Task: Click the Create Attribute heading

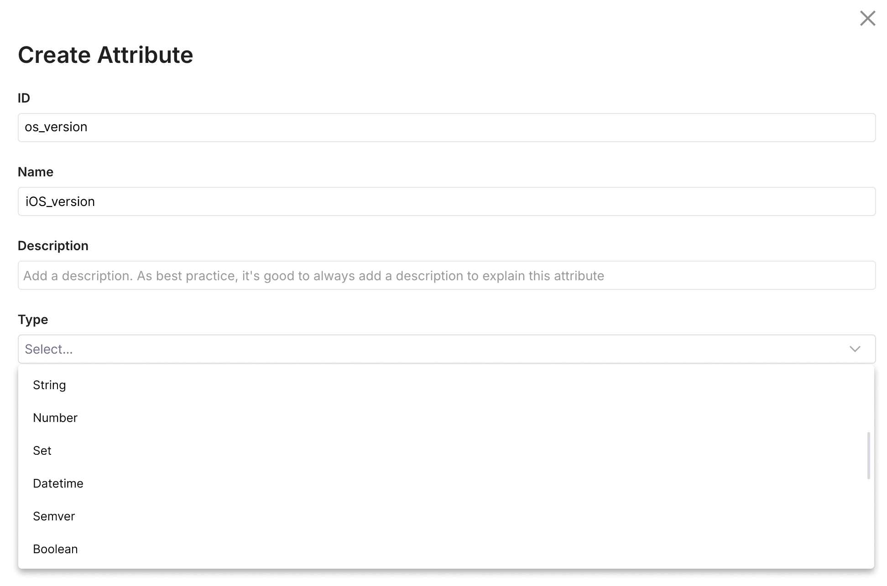Action: pyautogui.click(x=105, y=55)
